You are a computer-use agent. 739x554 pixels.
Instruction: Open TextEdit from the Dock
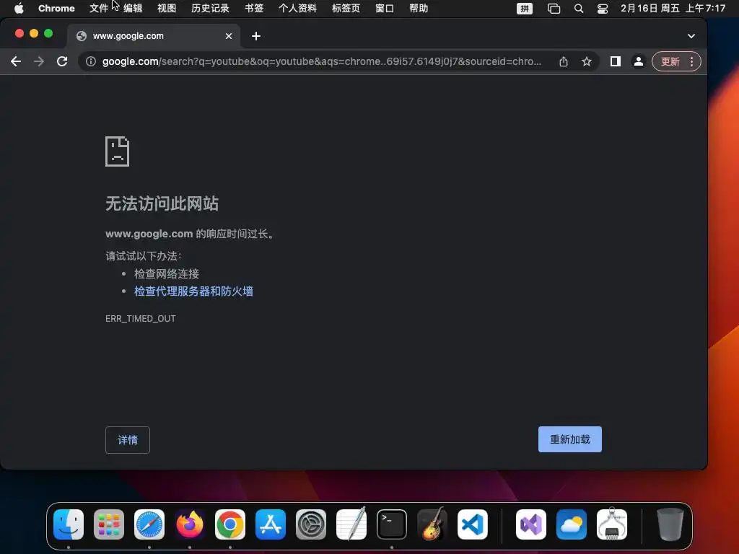[351, 524]
